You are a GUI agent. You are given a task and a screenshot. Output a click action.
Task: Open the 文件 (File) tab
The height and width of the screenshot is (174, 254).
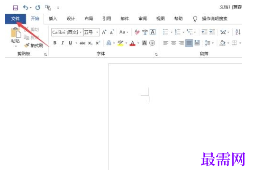pyautogui.click(x=16, y=19)
